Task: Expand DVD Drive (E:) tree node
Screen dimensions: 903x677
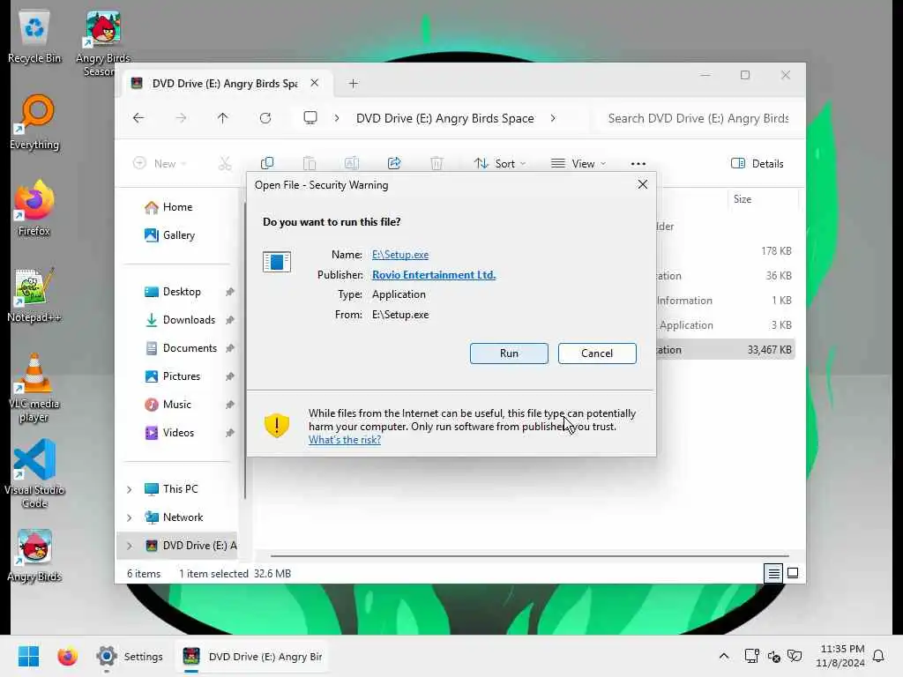Action: [130, 546]
